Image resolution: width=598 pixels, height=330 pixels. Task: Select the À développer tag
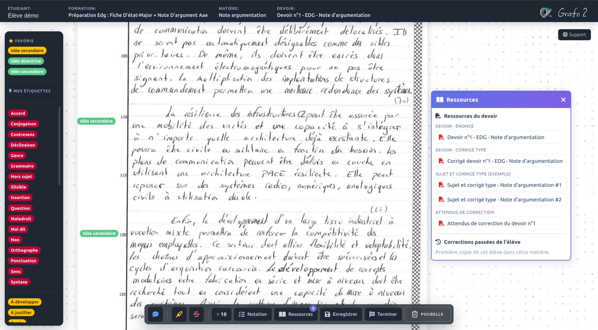pyautogui.click(x=25, y=302)
